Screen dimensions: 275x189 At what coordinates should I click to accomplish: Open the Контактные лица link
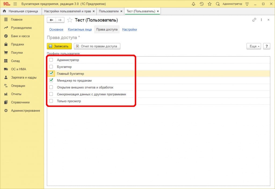click(x=80, y=30)
